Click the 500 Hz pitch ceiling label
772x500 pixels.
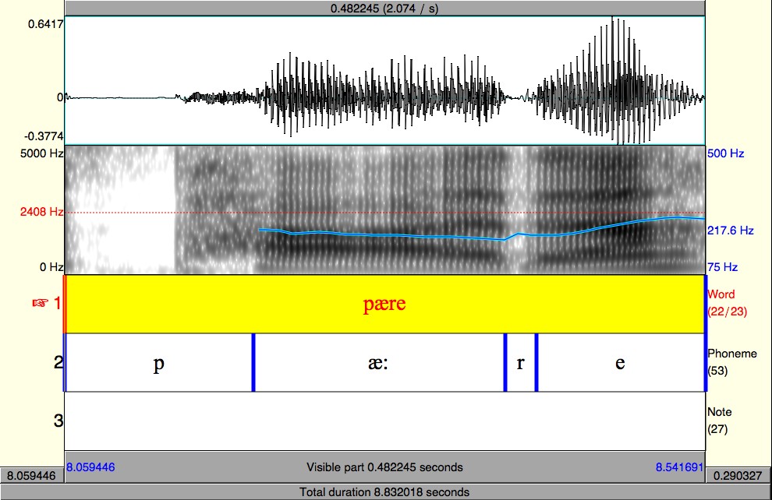point(726,153)
